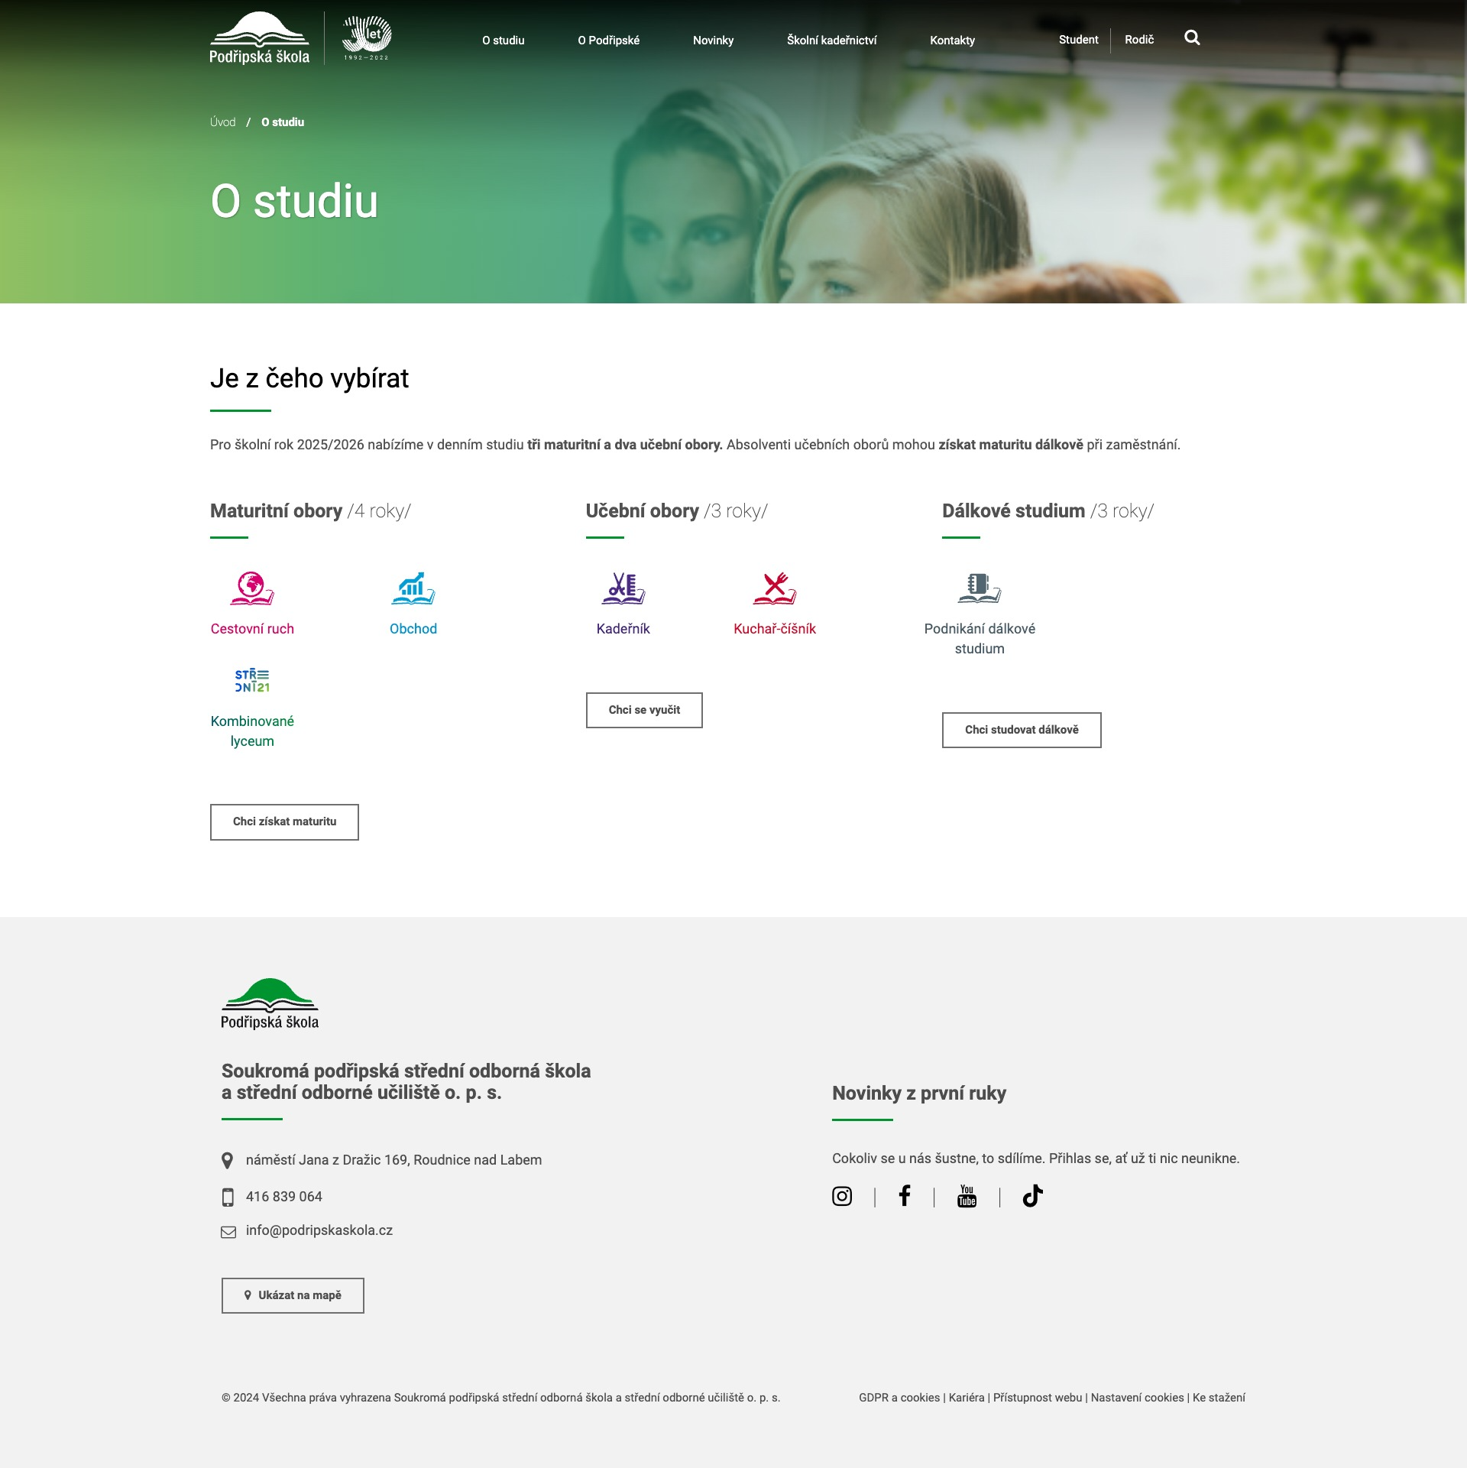1467x1468 pixels.
Task: Click the Novinky z první ruky heading
Action: coord(919,1094)
